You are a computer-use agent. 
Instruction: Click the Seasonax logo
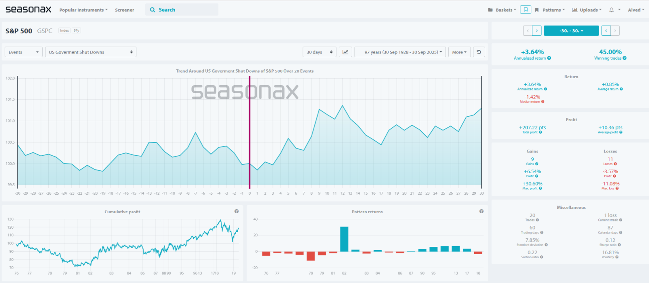pos(28,9)
